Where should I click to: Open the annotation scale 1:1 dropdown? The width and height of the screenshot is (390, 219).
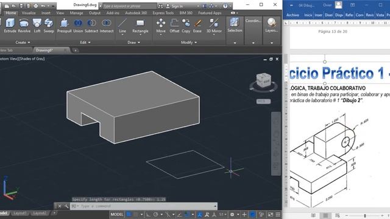(x=222, y=214)
